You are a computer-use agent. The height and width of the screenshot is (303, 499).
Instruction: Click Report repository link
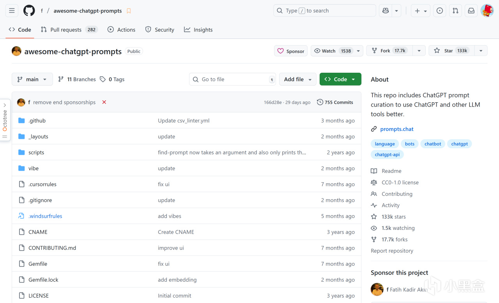(392, 251)
